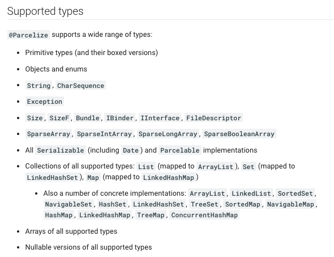Click the FileDescriptor code term
The width and height of the screenshot is (334, 257).
[x=213, y=118]
